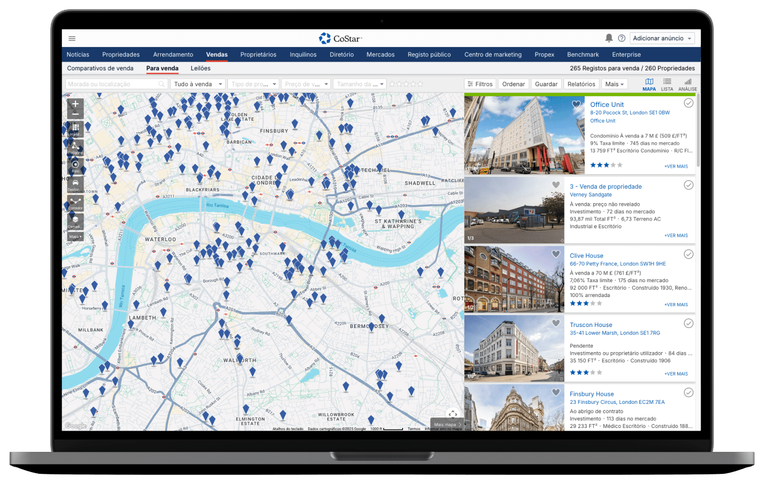The image size is (765, 488).
Task: Open the Finsbury House listing link
Action: coord(592,394)
